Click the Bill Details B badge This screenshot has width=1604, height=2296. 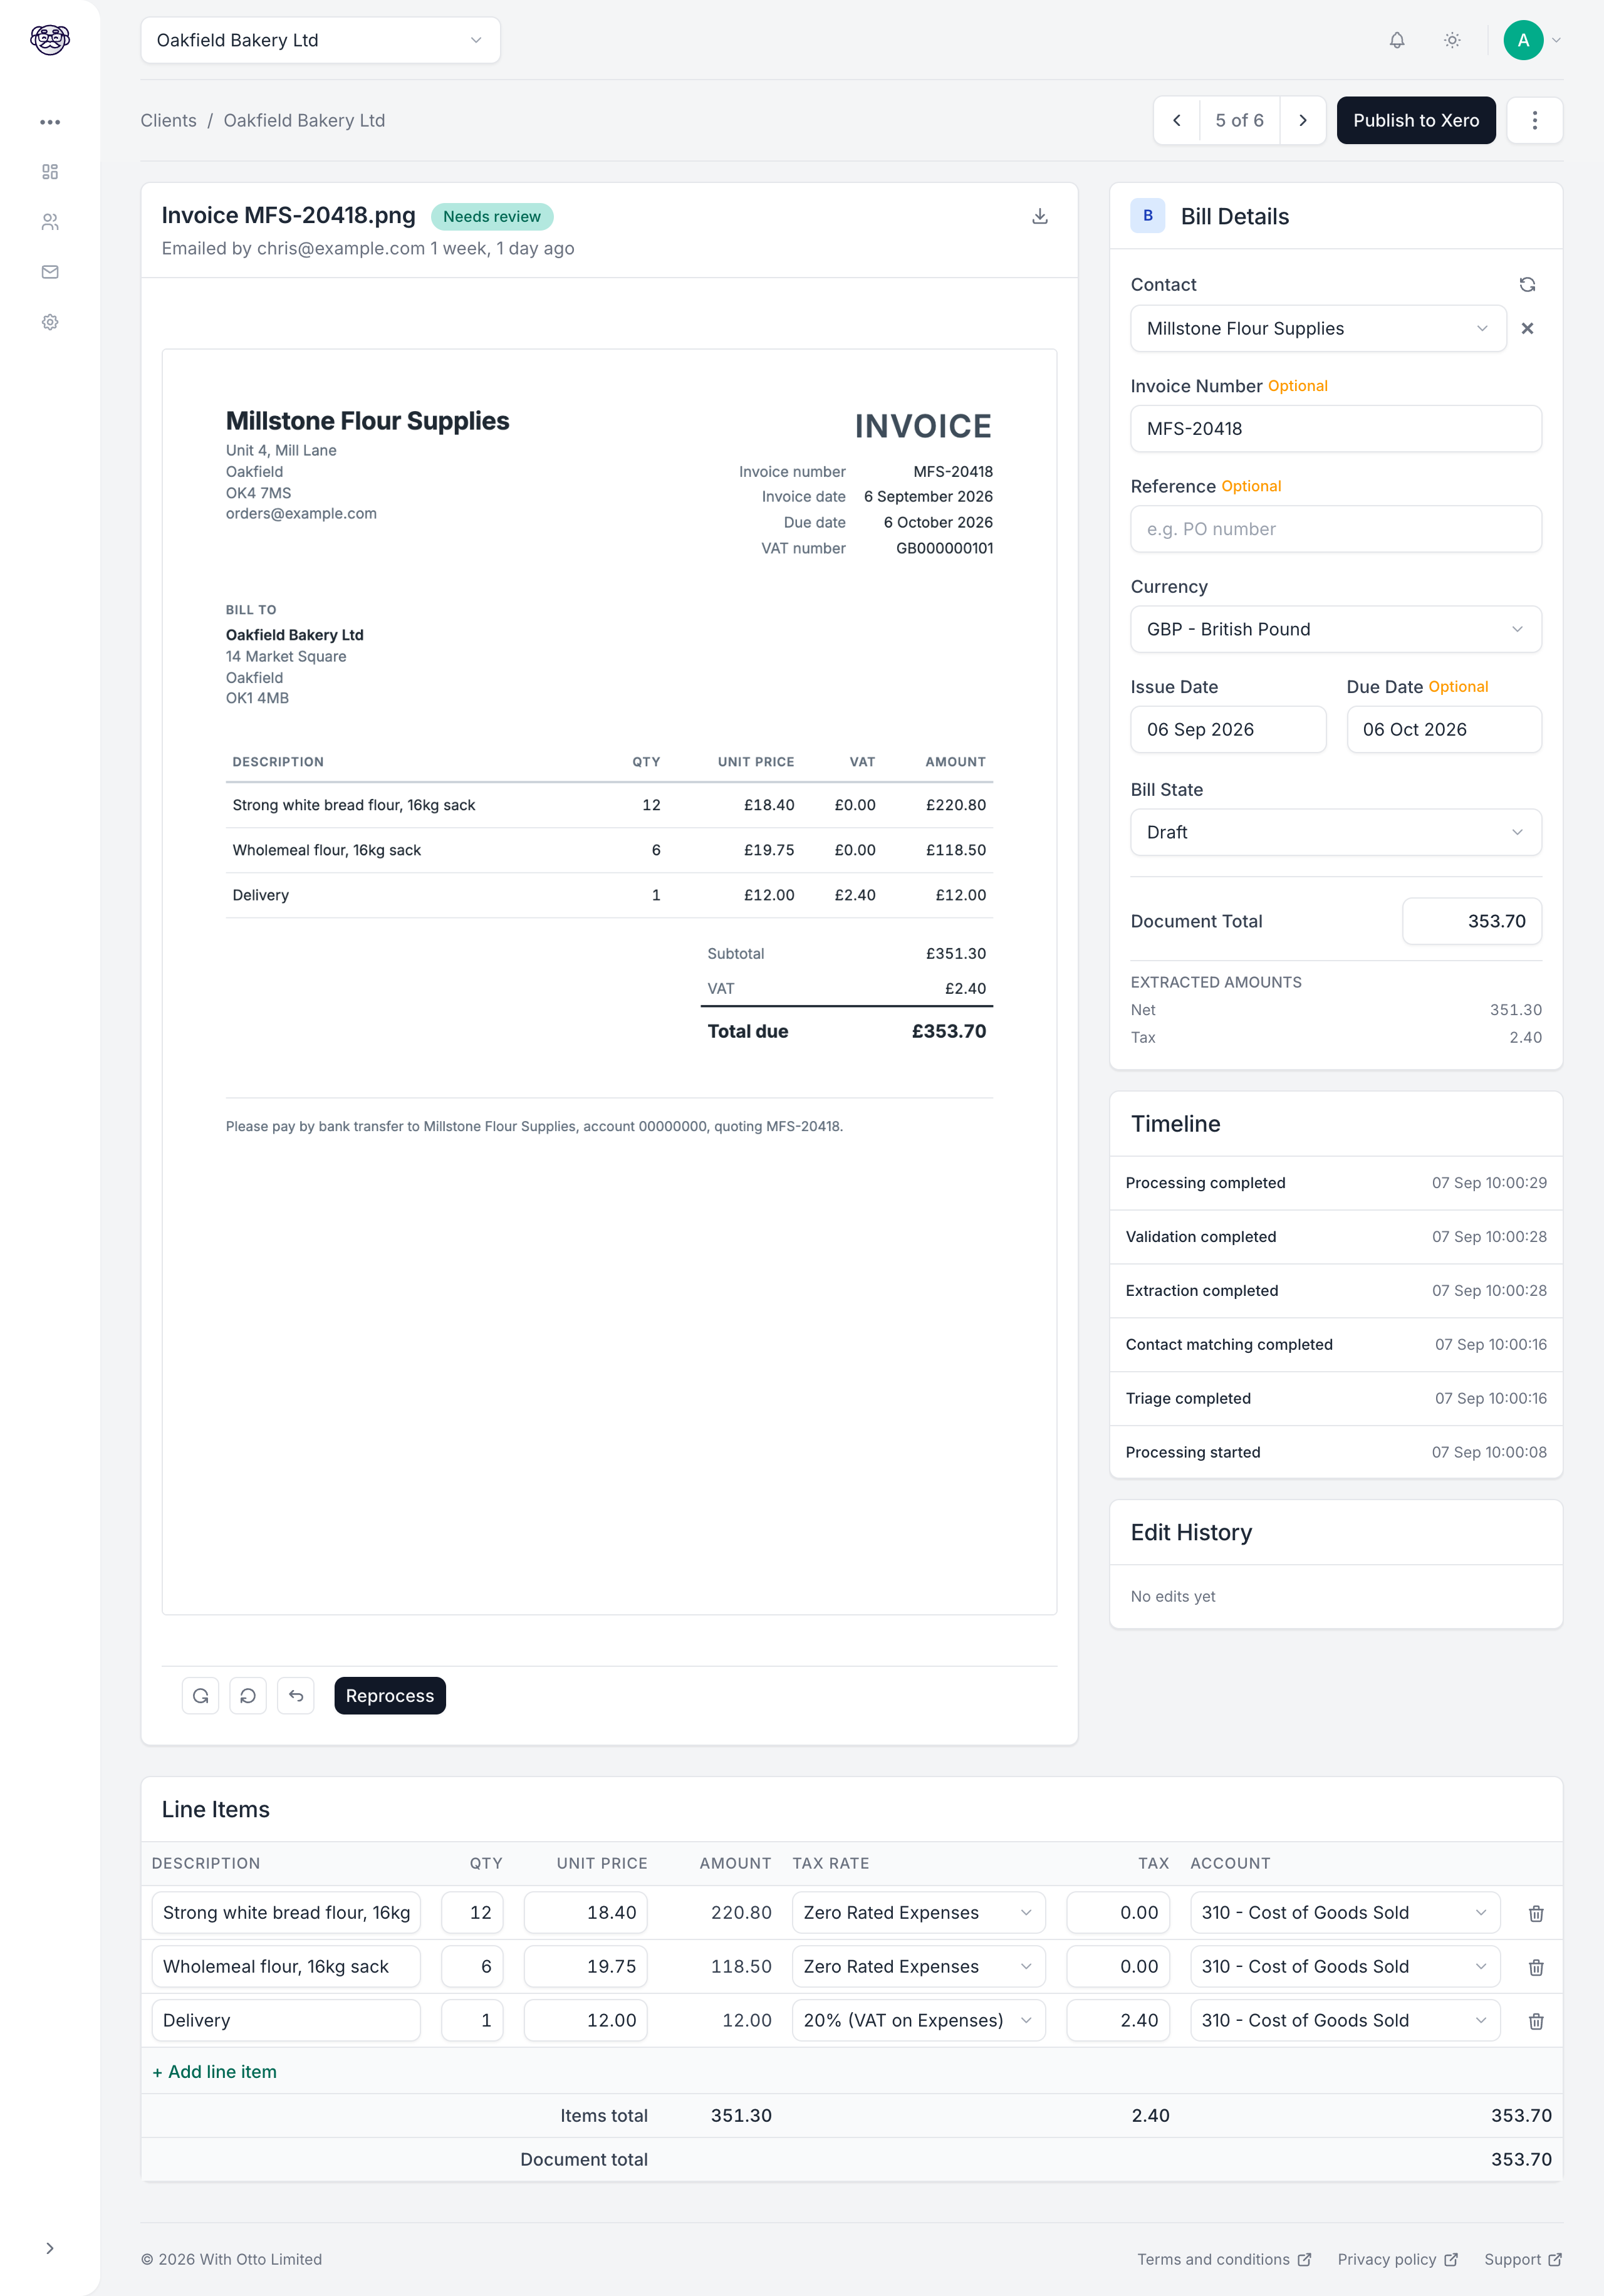pyautogui.click(x=1148, y=216)
